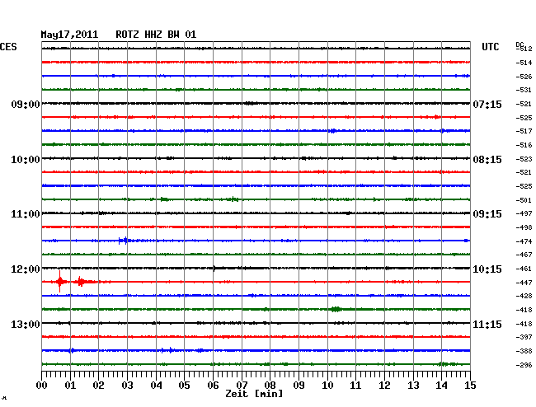The height and width of the screenshot is (407, 536).
Task: Click the Zeit [min] axis title
Action: tap(254, 394)
